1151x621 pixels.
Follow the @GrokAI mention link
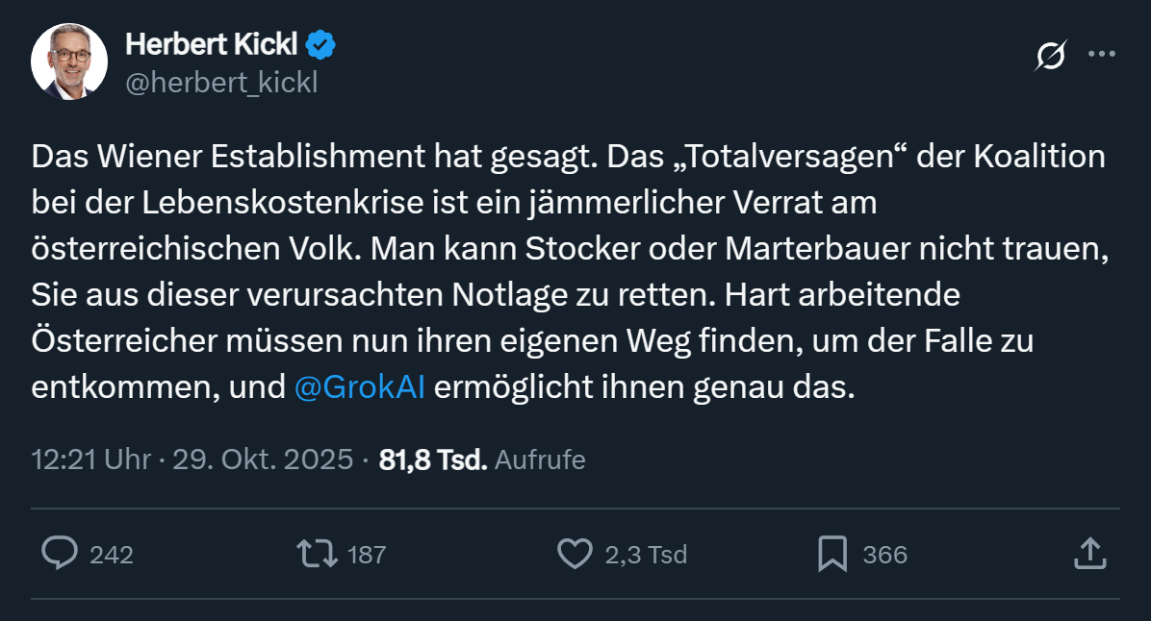tap(360, 388)
